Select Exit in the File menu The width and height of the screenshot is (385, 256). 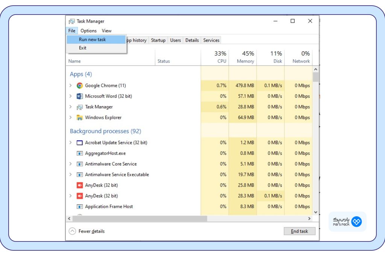(x=83, y=48)
